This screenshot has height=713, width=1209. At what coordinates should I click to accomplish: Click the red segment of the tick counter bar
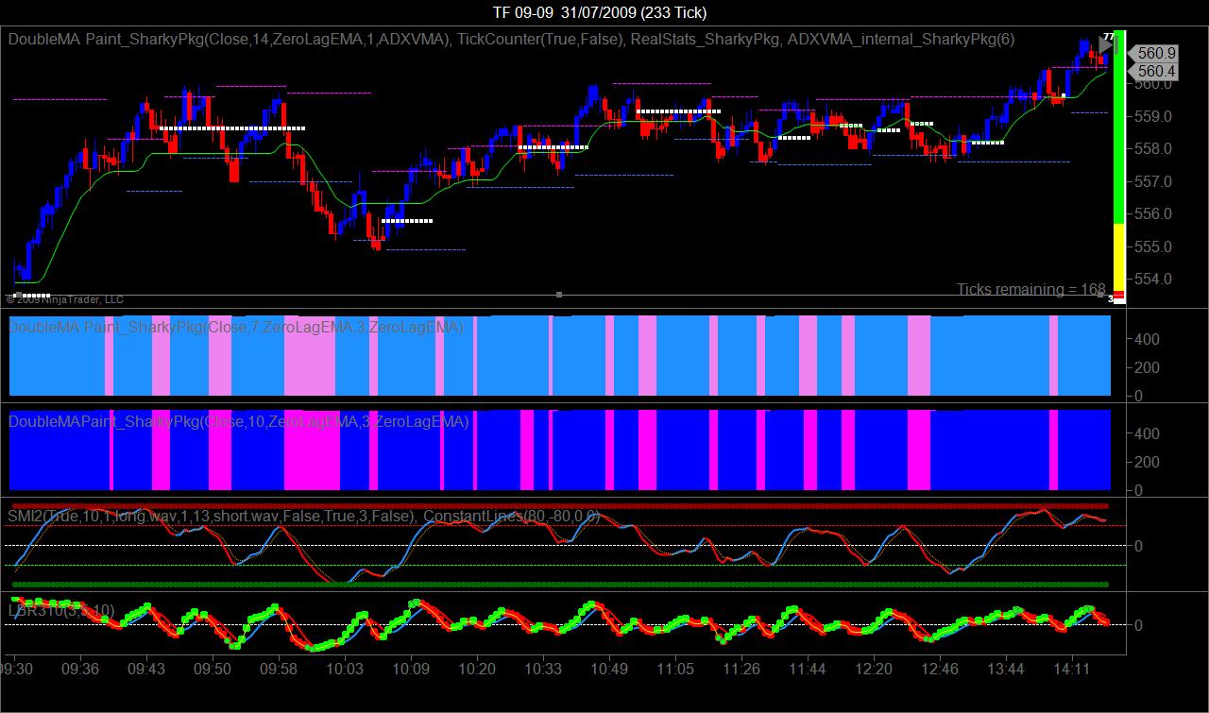[x=1119, y=296]
